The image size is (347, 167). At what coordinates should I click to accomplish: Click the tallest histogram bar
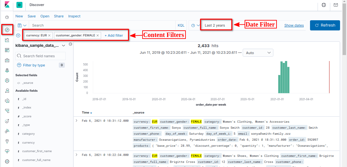[x=286, y=77]
